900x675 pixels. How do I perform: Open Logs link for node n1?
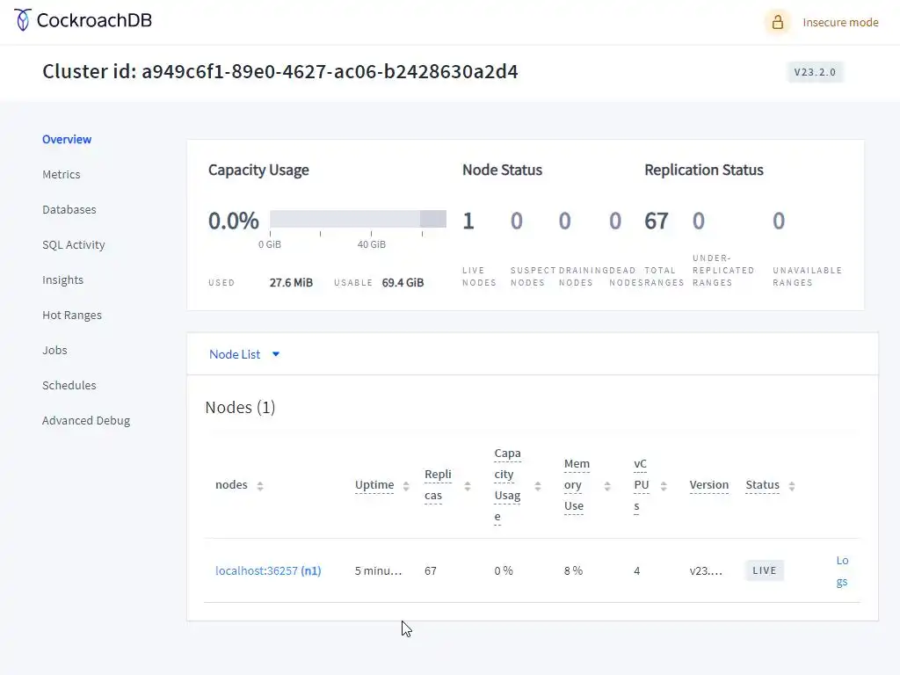pyautogui.click(x=842, y=570)
